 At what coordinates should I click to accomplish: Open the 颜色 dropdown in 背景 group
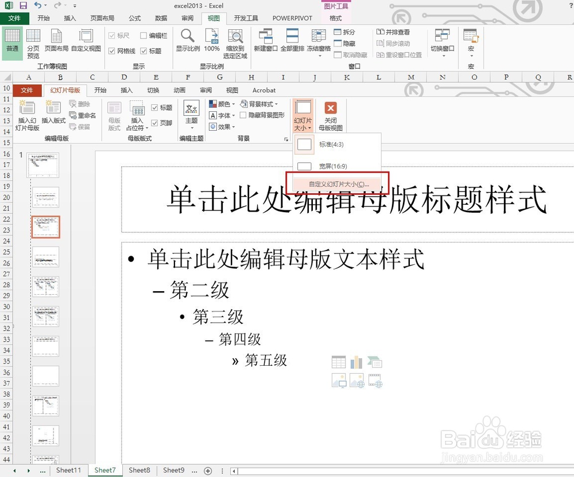coord(221,104)
